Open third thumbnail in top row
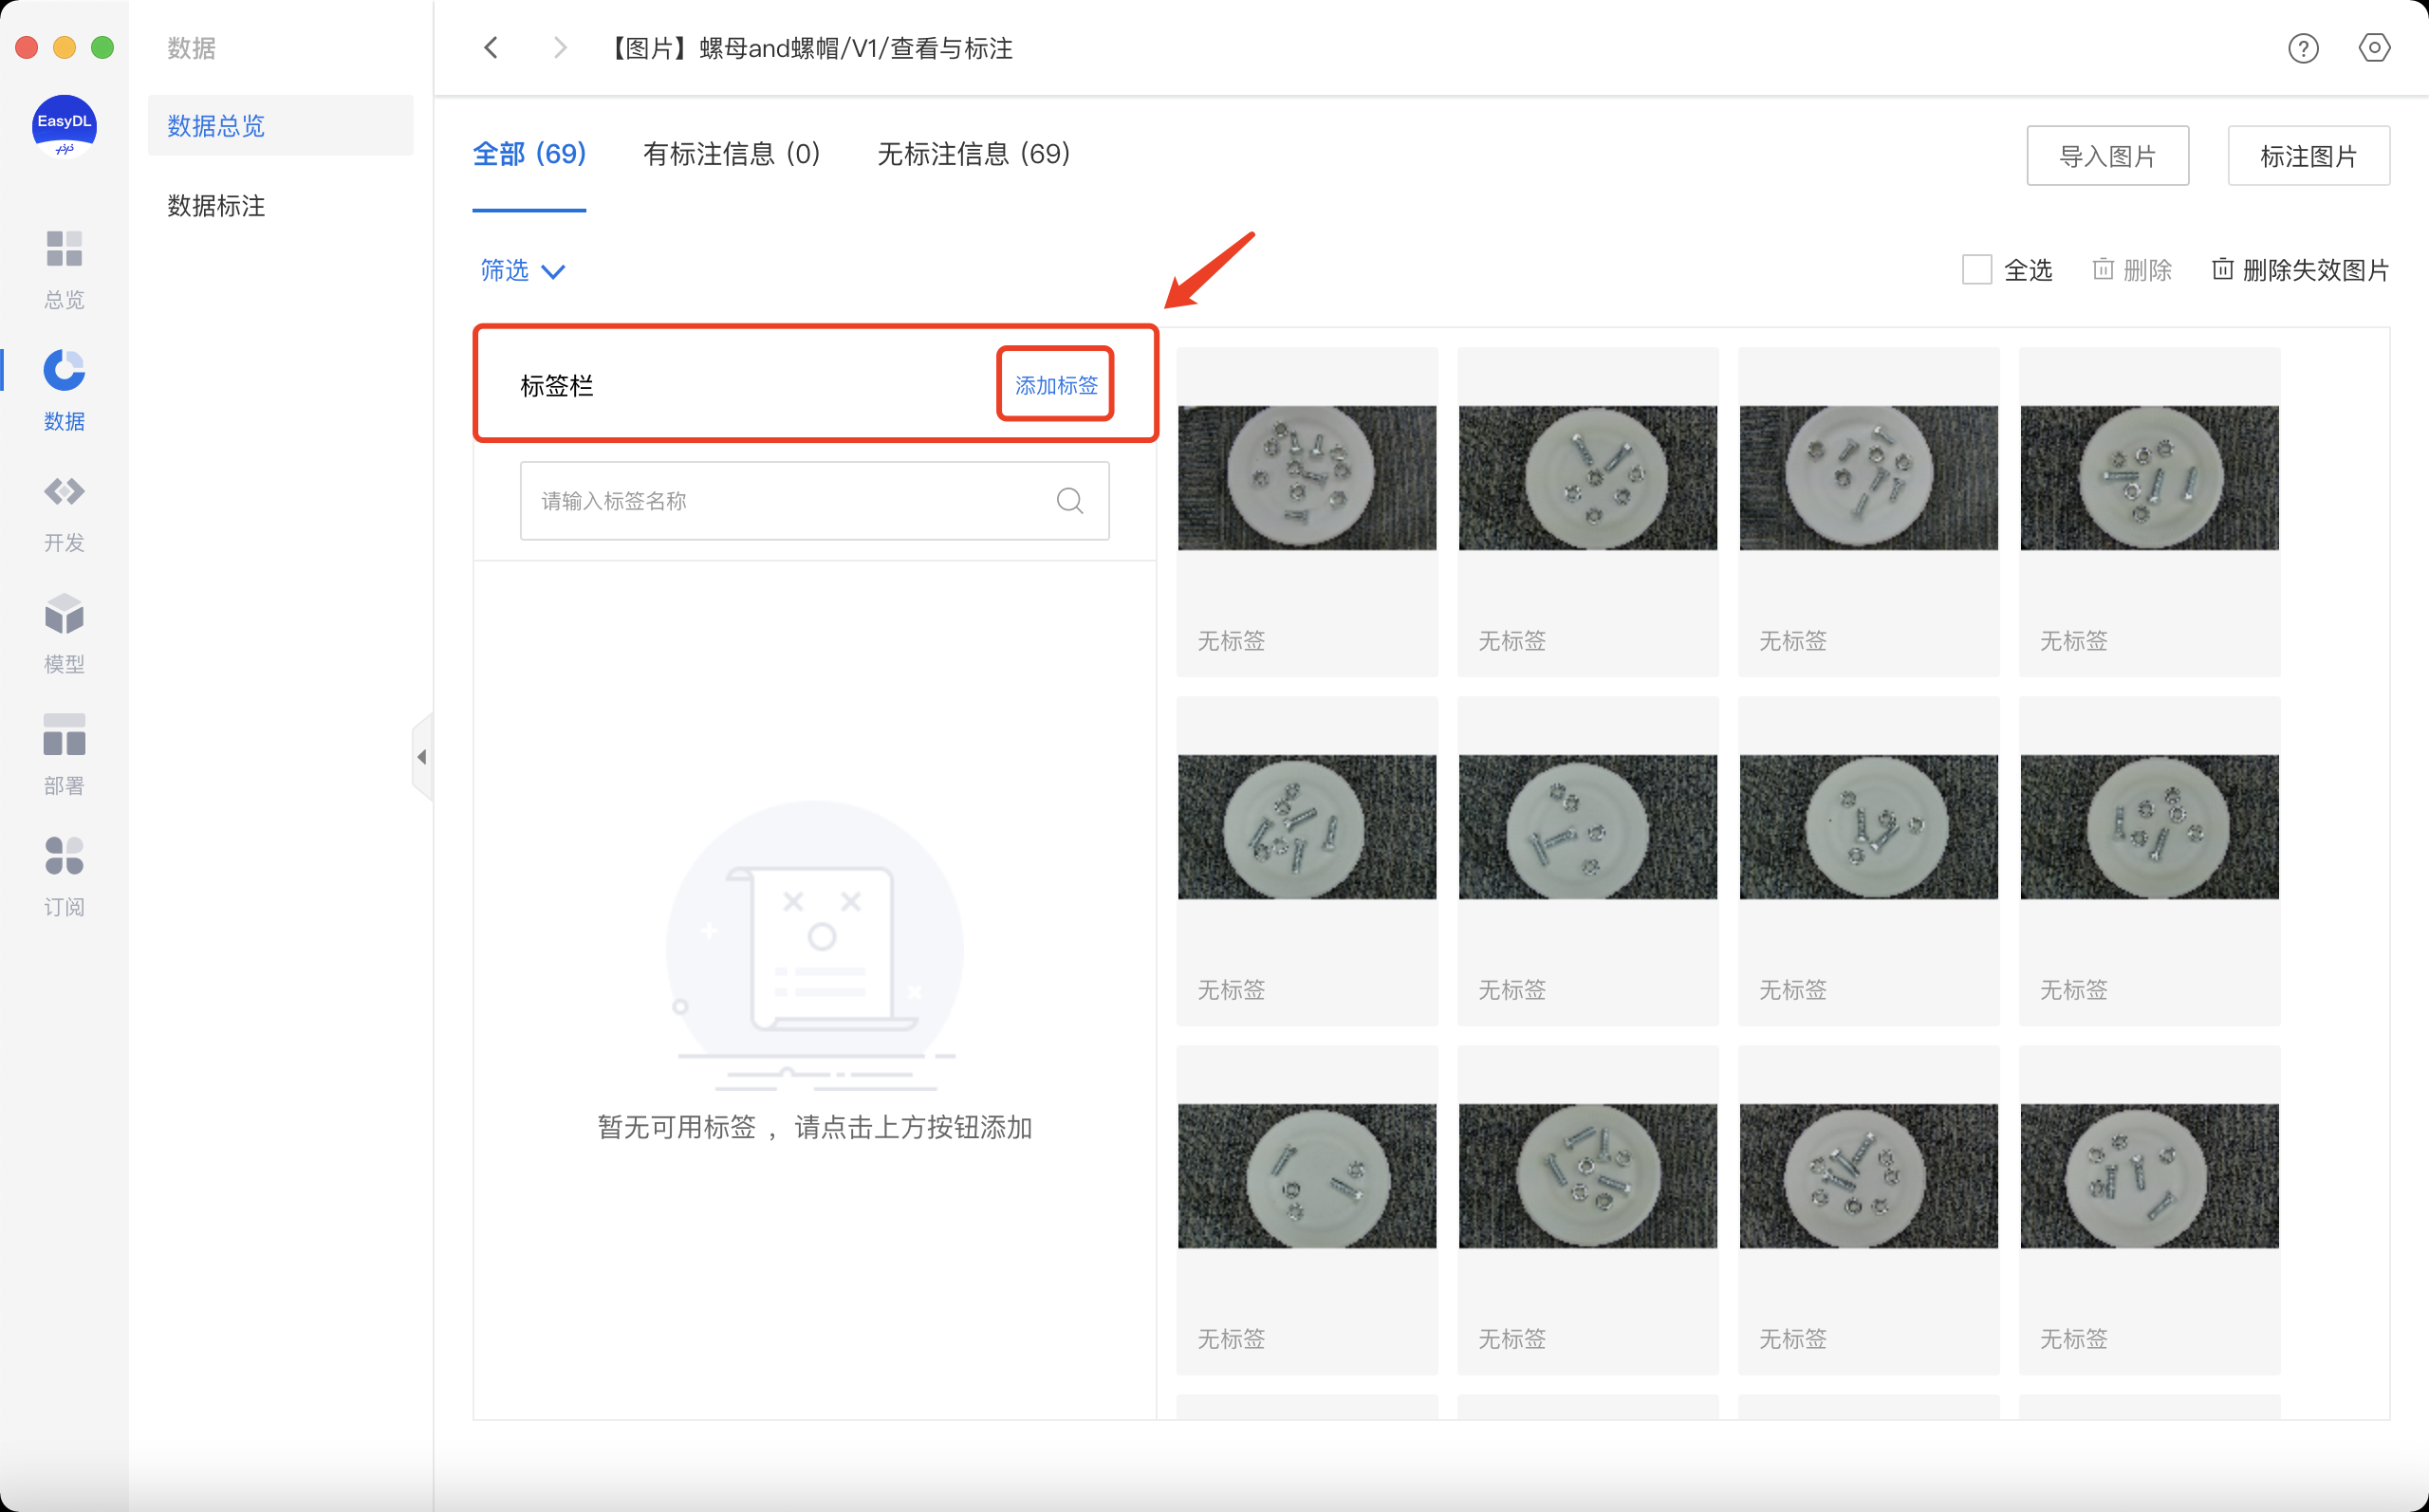Screen dimensions: 2429x1512 click(x=1868, y=477)
